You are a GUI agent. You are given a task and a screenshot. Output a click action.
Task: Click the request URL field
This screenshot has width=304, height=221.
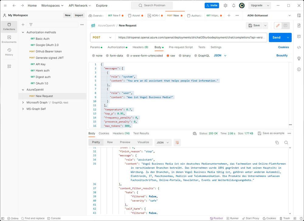pyautogui.click(x=191, y=38)
